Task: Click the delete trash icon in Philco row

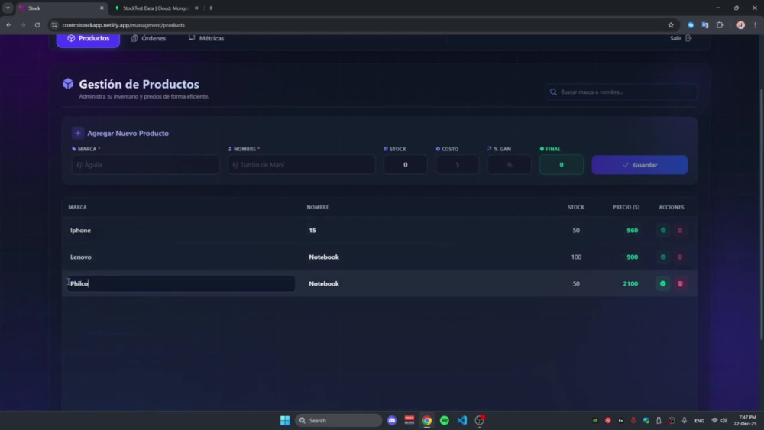Action: [680, 283]
